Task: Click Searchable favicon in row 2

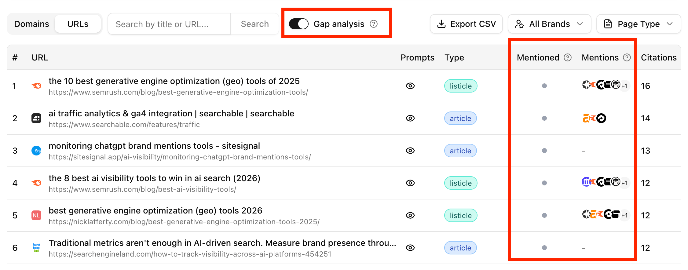Action: (x=36, y=118)
